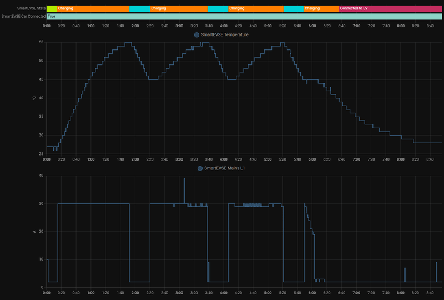This screenshot has width=444, height=300.
Task: Click the 55 label on temperature axis
Action: (x=41, y=42)
